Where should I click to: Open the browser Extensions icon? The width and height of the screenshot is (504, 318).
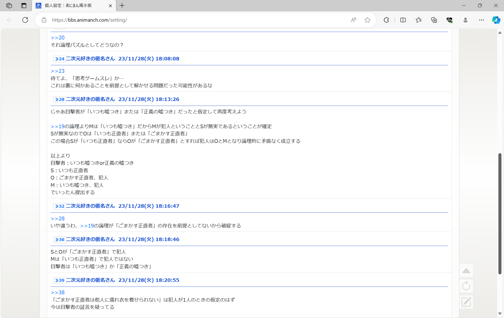pyautogui.click(x=386, y=20)
